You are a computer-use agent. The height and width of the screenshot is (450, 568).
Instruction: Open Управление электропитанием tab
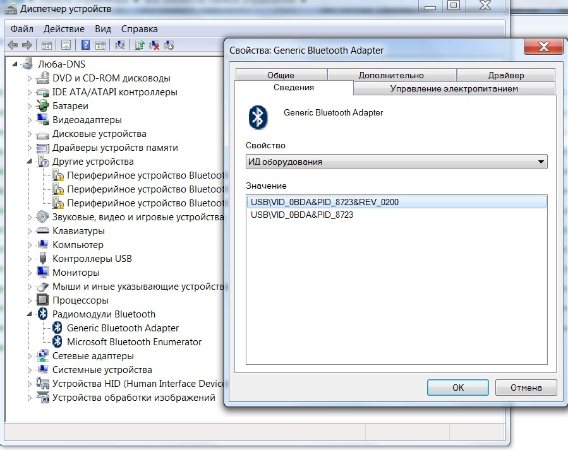pos(454,88)
